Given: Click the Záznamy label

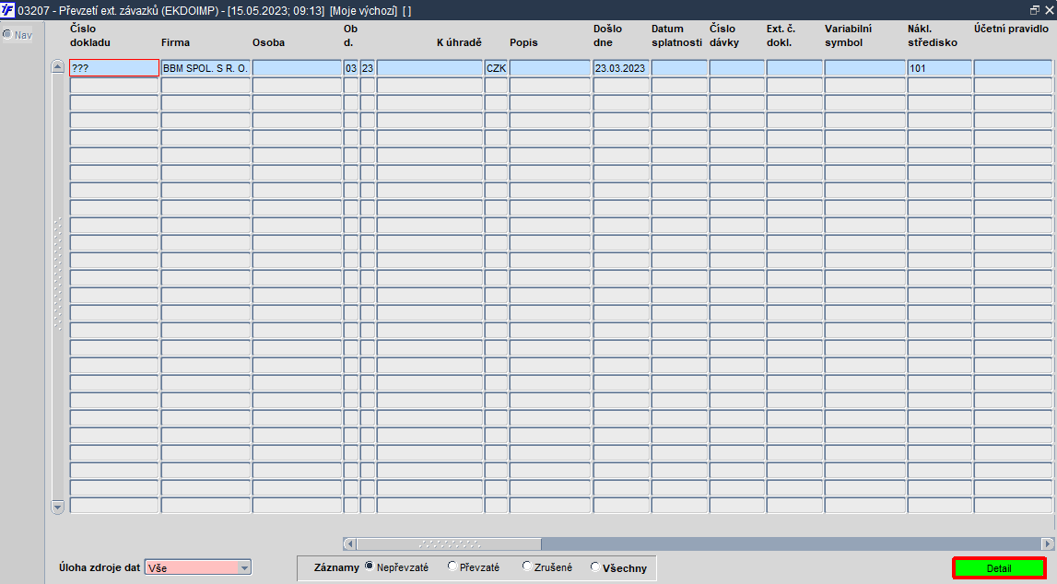Looking at the screenshot, I should (x=336, y=567).
